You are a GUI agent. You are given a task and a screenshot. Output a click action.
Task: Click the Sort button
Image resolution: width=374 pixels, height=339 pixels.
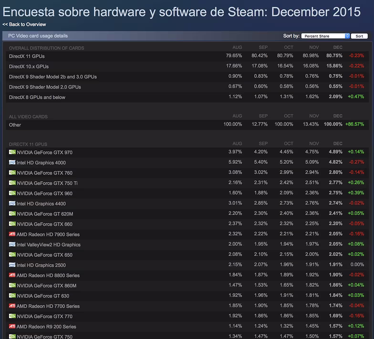[x=359, y=36]
